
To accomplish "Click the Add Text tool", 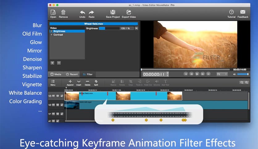I will (x=165, y=83).
